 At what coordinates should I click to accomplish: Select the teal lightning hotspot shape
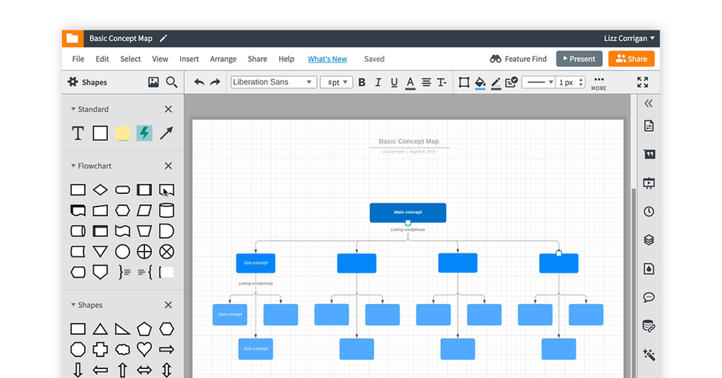pyautogui.click(x=144, y=133)
